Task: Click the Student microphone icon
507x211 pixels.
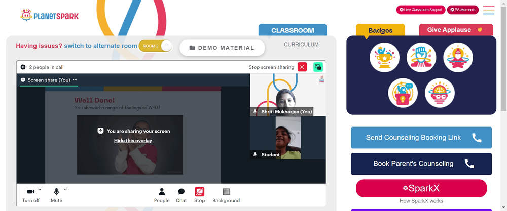Action: click(255, 154)
